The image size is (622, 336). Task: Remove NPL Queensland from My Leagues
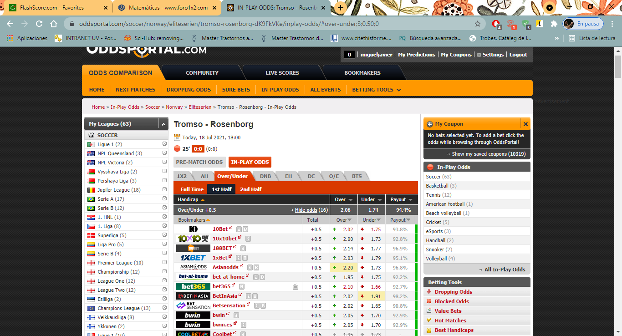(164, 153)
